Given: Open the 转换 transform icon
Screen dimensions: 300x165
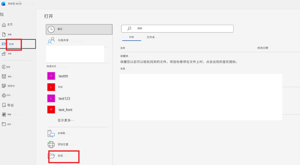Looking at the screenshot, I should [x=4, y=114].
